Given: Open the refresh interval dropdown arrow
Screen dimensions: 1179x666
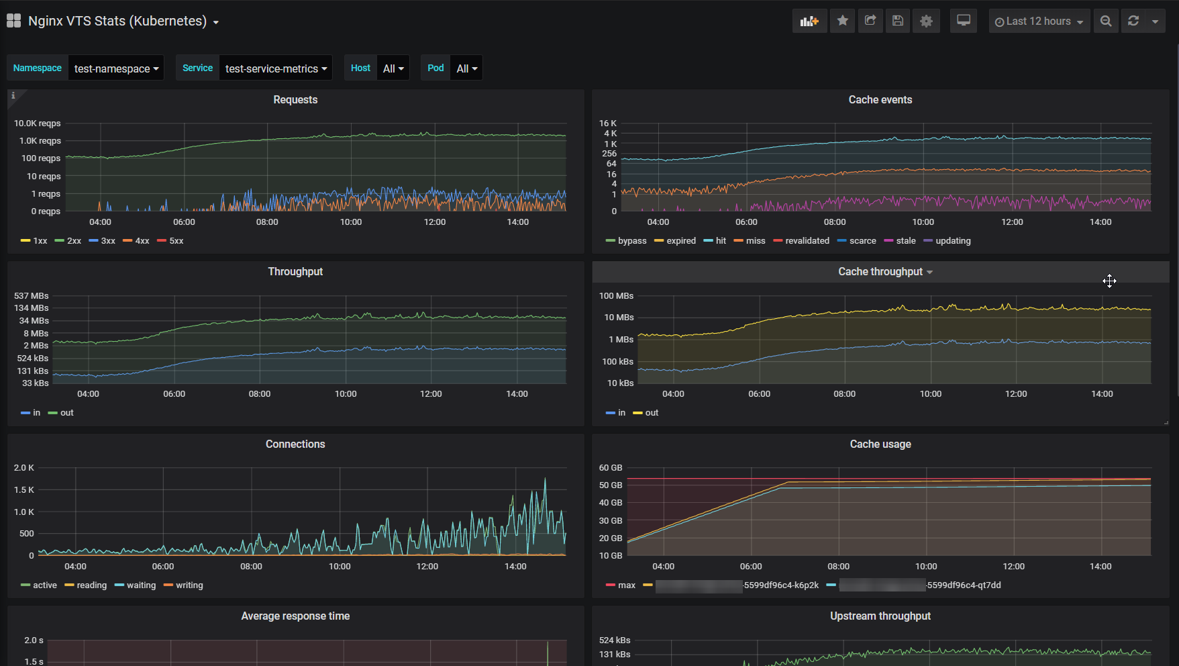Looking at the screenshot, I should click(1155, 21).
